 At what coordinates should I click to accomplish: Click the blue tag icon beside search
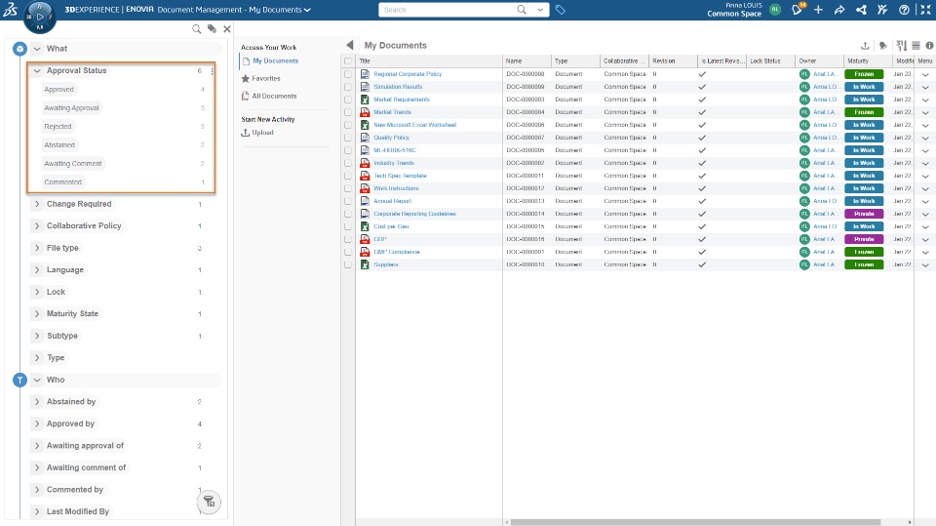[x=560, y=10]
